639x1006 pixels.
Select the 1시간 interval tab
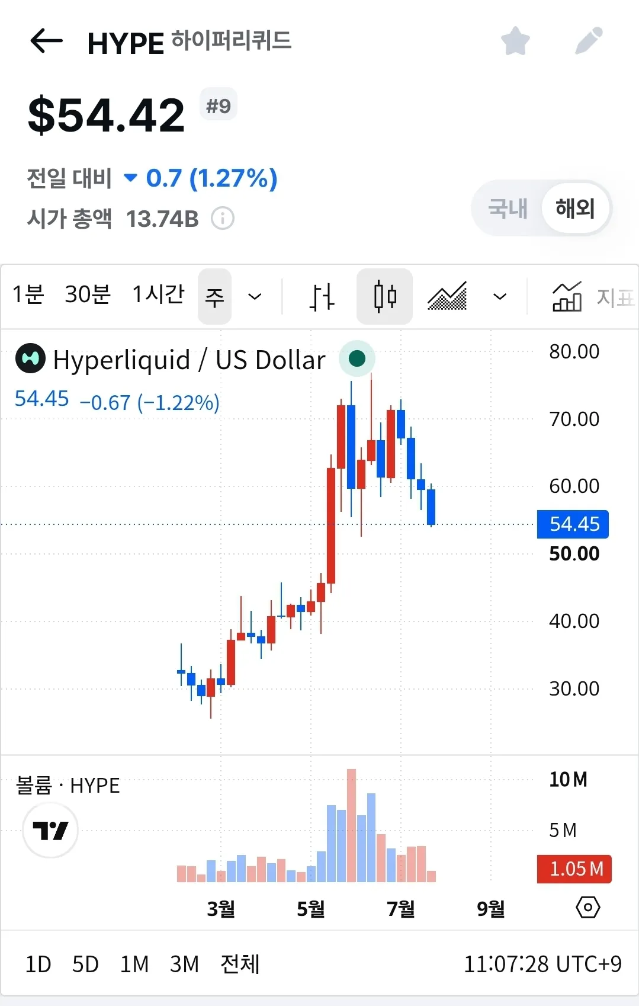(x=158, y=294)
